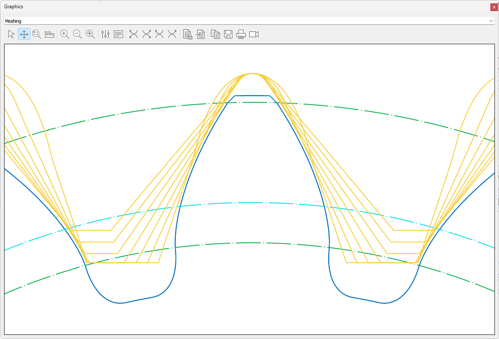Close the Graphics panel

coord(494,7)
